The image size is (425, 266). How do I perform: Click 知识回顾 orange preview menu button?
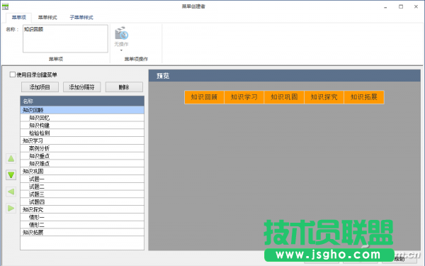point(204,97)
